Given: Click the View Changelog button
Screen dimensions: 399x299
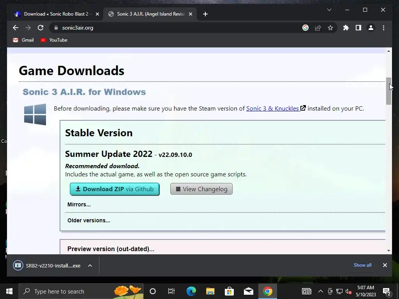Looking at the screenshot, I should tap(201, 189).
